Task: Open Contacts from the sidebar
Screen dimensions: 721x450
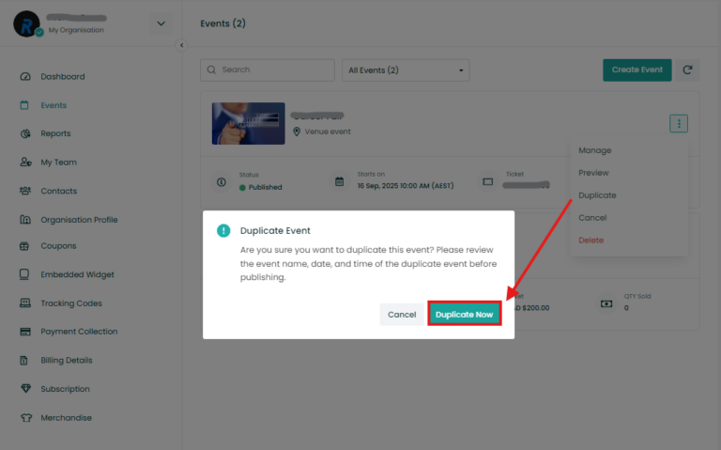Action: (x=59, y=191)
